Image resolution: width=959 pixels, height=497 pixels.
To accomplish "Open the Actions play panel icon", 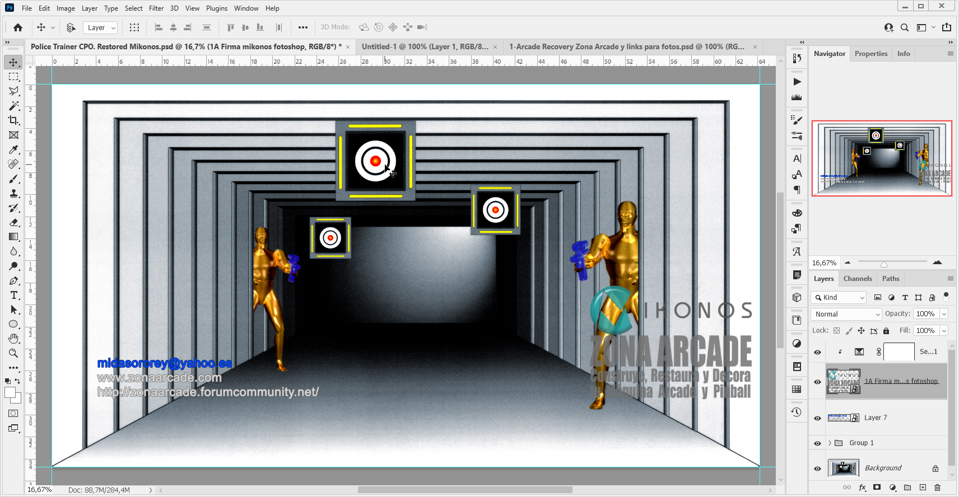I will click(797, 82).
